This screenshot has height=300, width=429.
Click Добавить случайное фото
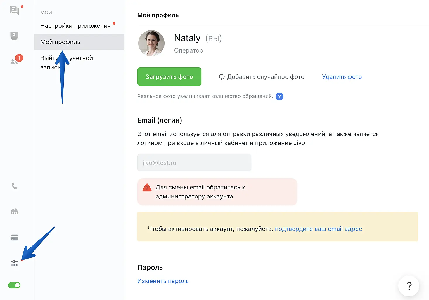coord(262,77)
